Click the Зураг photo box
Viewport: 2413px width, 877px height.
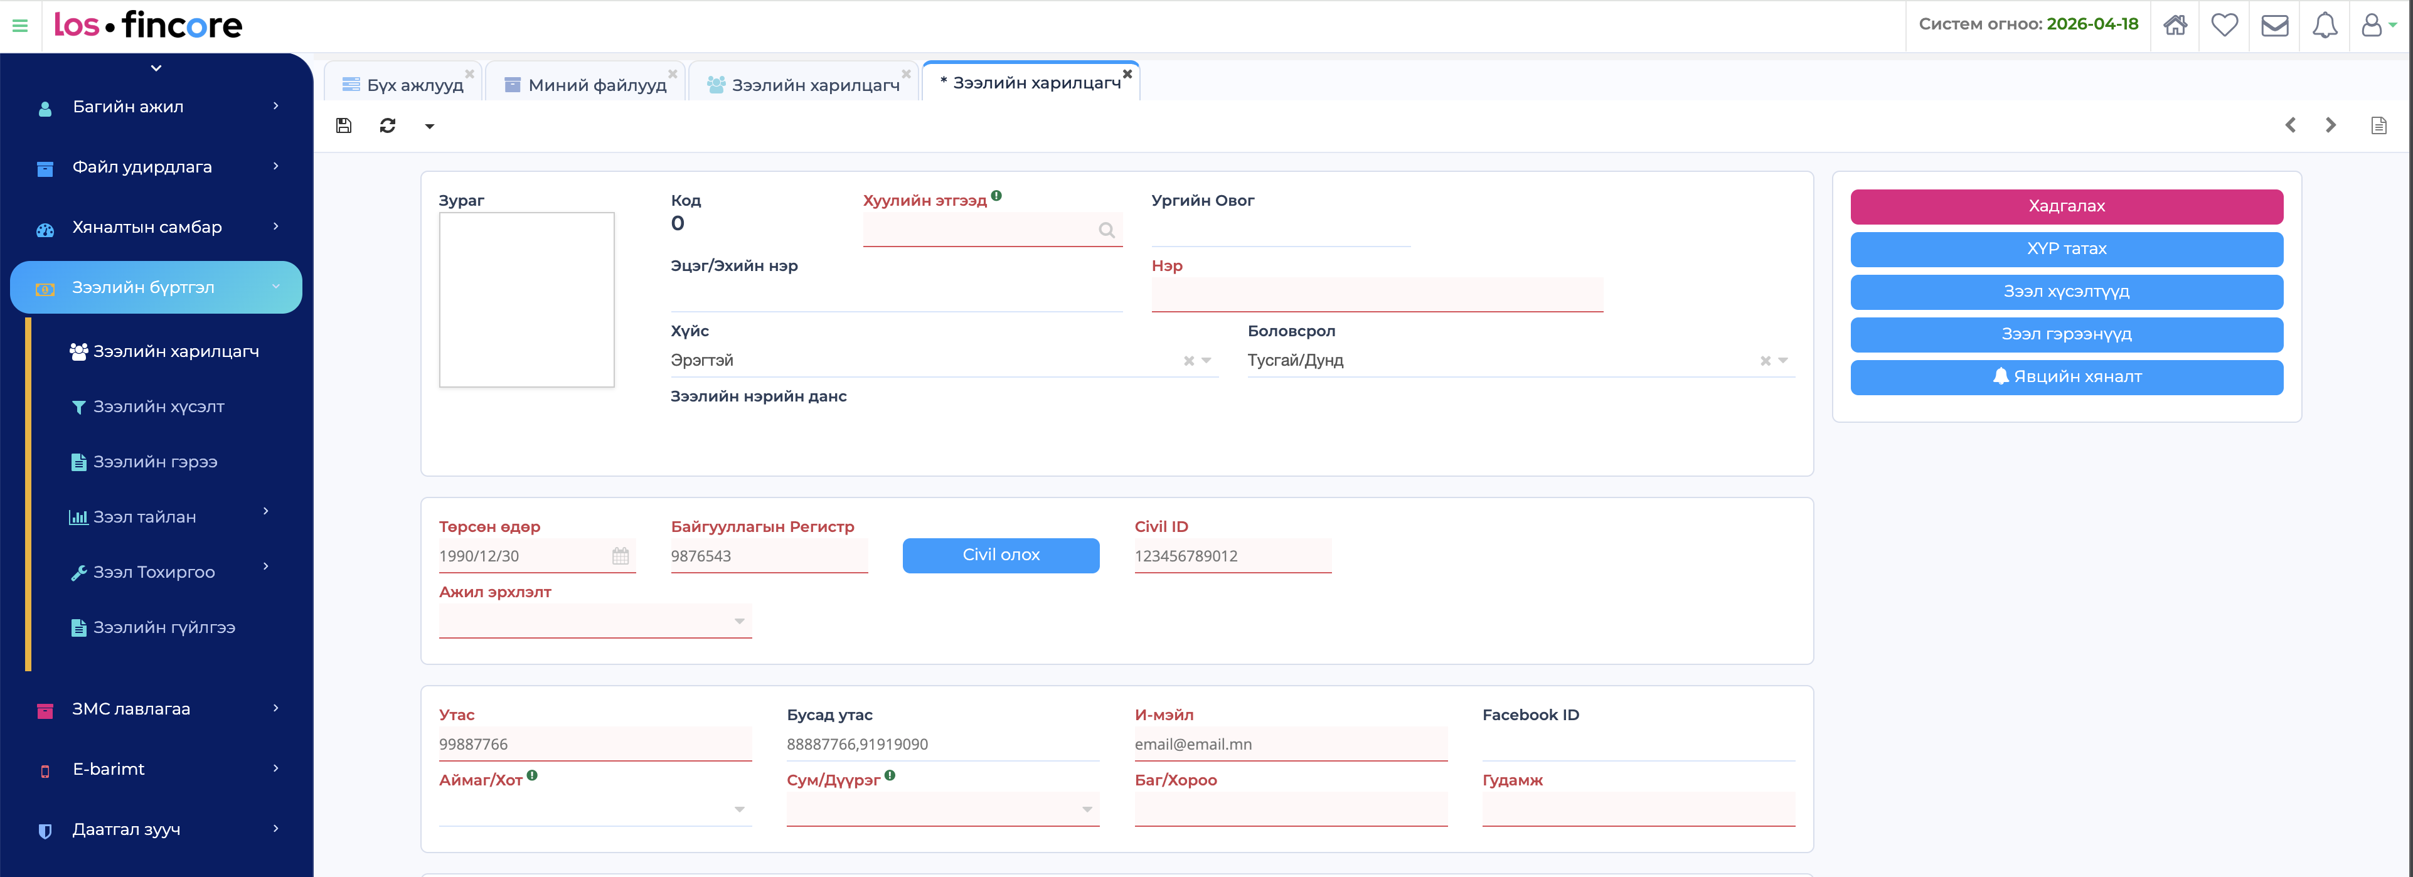click(x=526, y=300)
